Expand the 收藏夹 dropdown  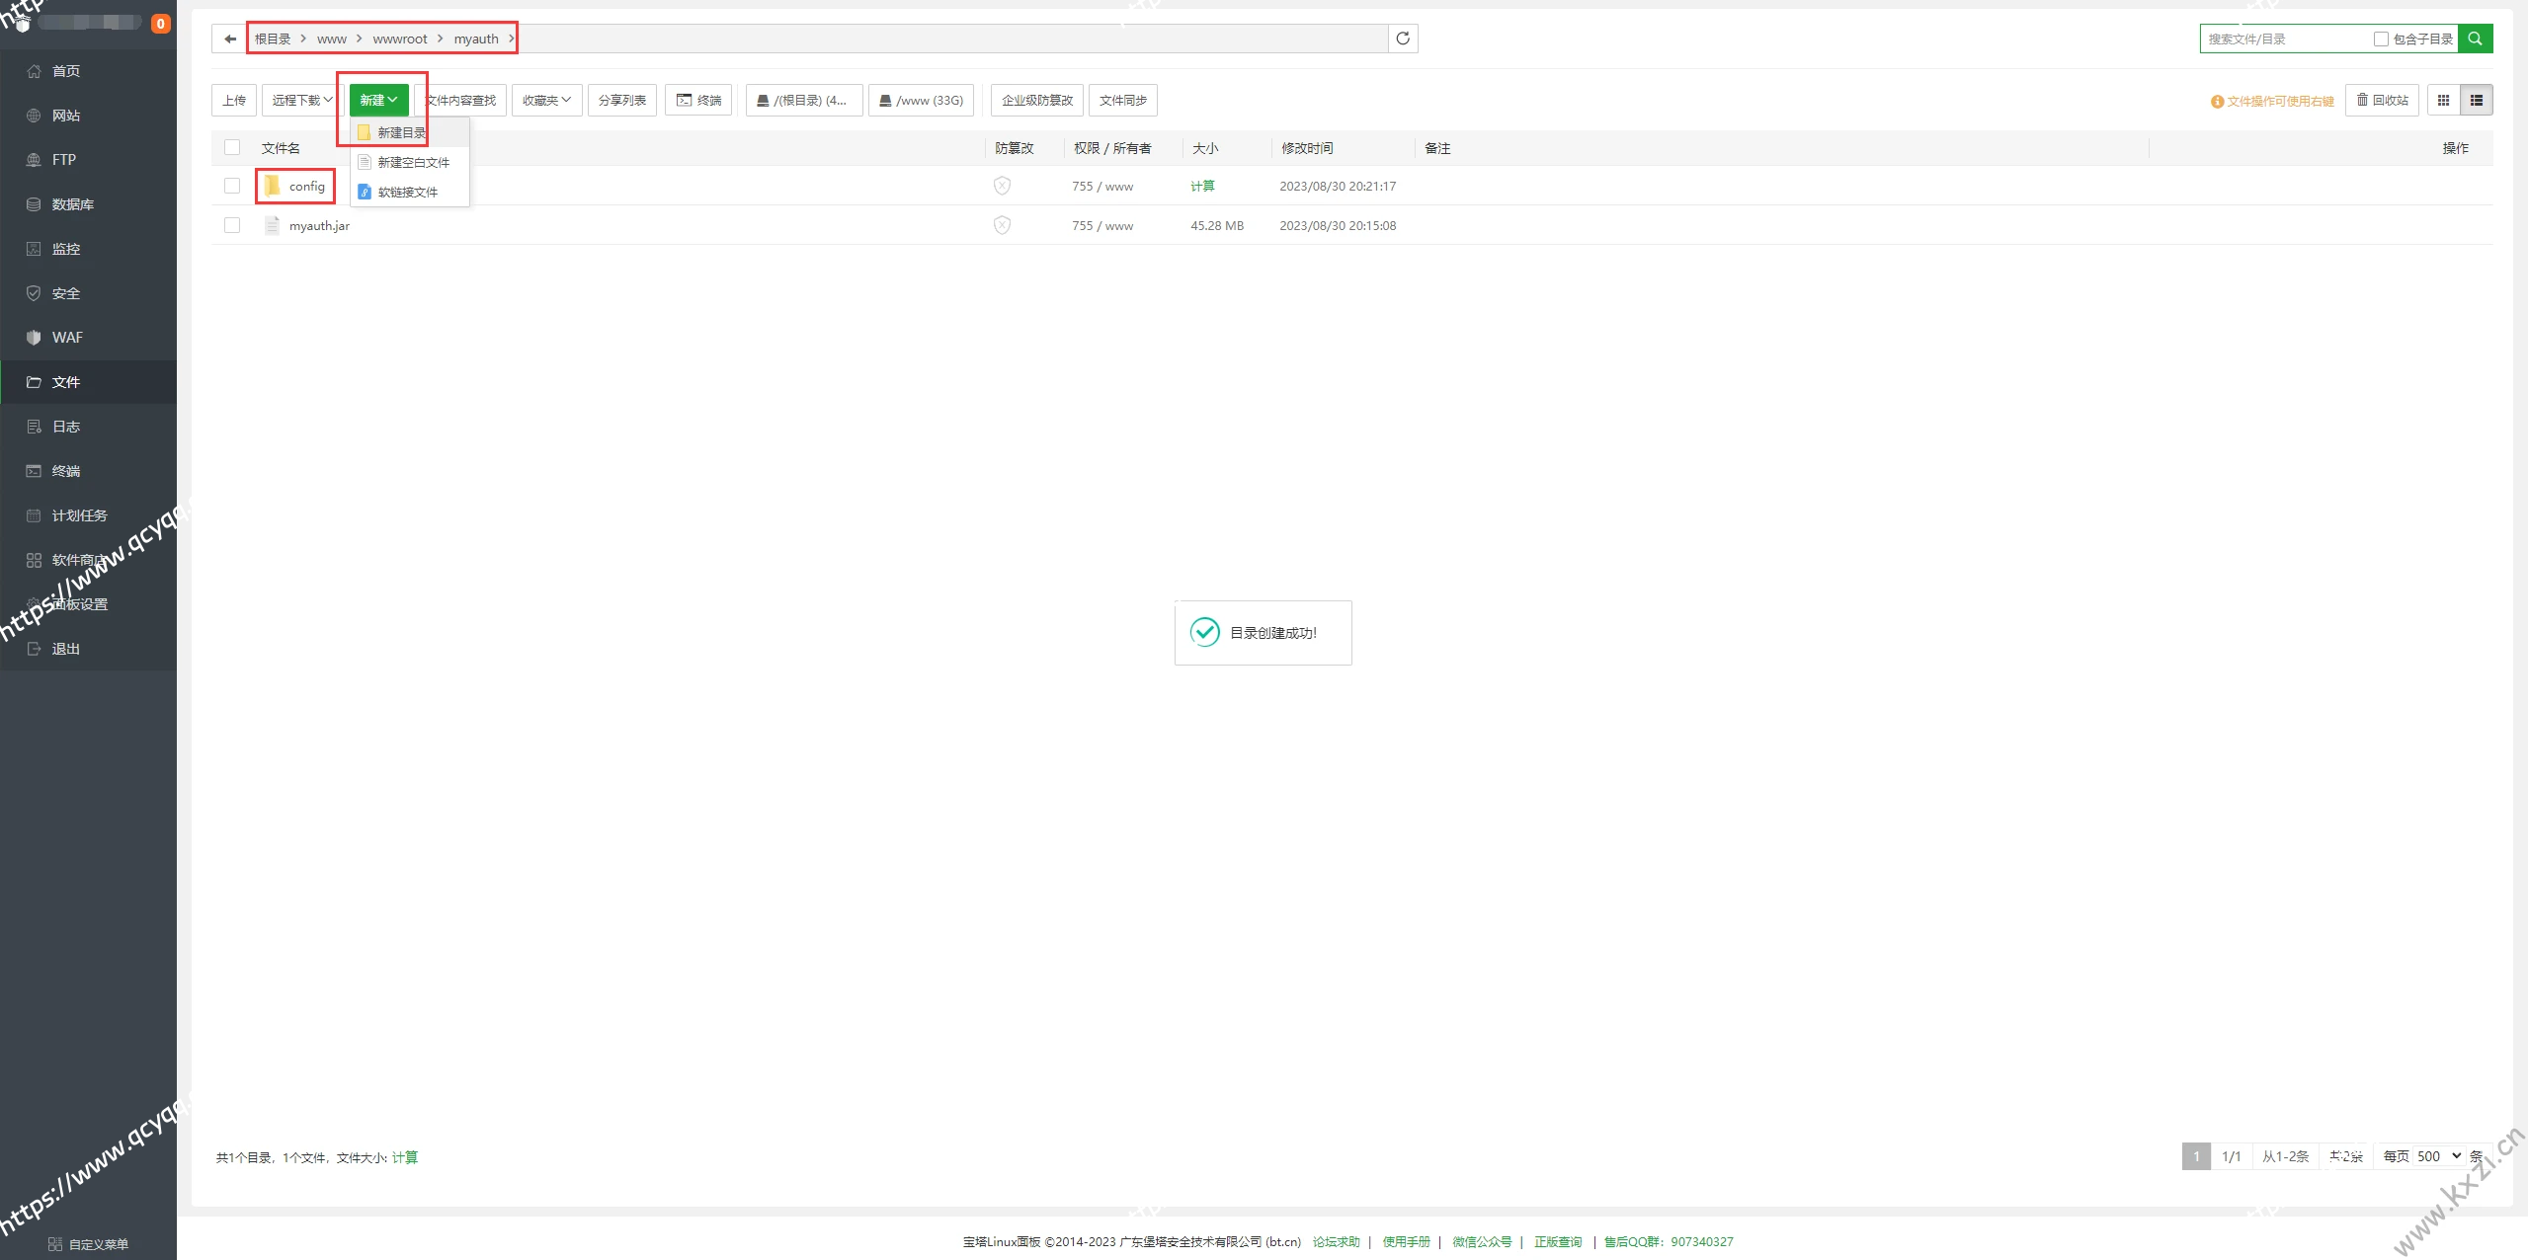[546, 100]
